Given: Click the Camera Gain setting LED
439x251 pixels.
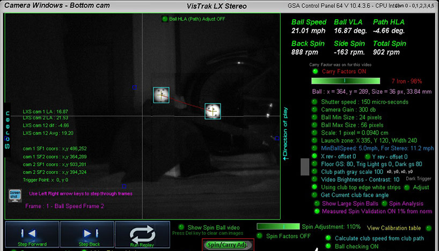Looking at the screenshot, I should pyautogui.click(x=314, y=109).
